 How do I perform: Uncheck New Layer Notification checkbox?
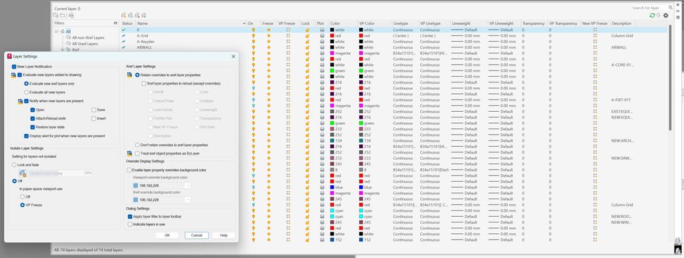[14, 67]
